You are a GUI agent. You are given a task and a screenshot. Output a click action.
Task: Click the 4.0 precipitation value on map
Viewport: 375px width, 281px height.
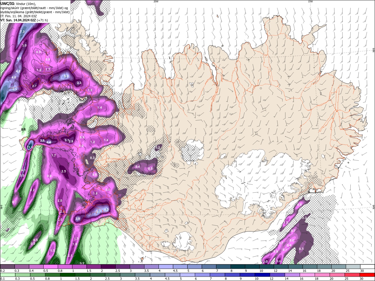tap(14, 77)
